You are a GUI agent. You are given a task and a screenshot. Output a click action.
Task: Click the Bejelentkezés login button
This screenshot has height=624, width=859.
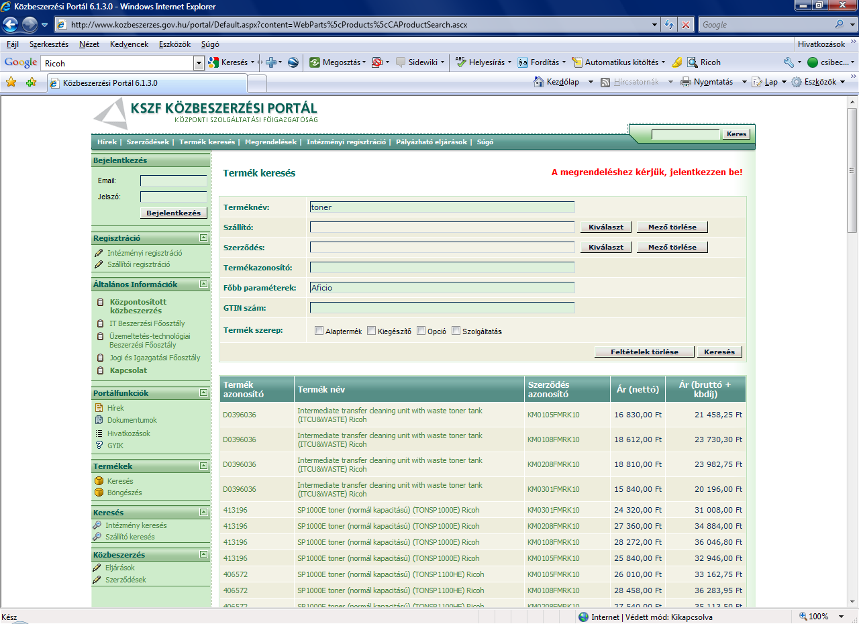[x=173, y=213]
